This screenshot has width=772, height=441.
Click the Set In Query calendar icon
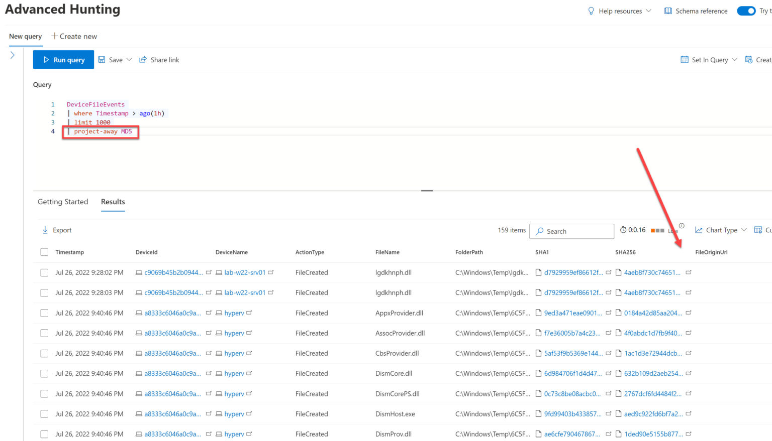click(685, 60)
